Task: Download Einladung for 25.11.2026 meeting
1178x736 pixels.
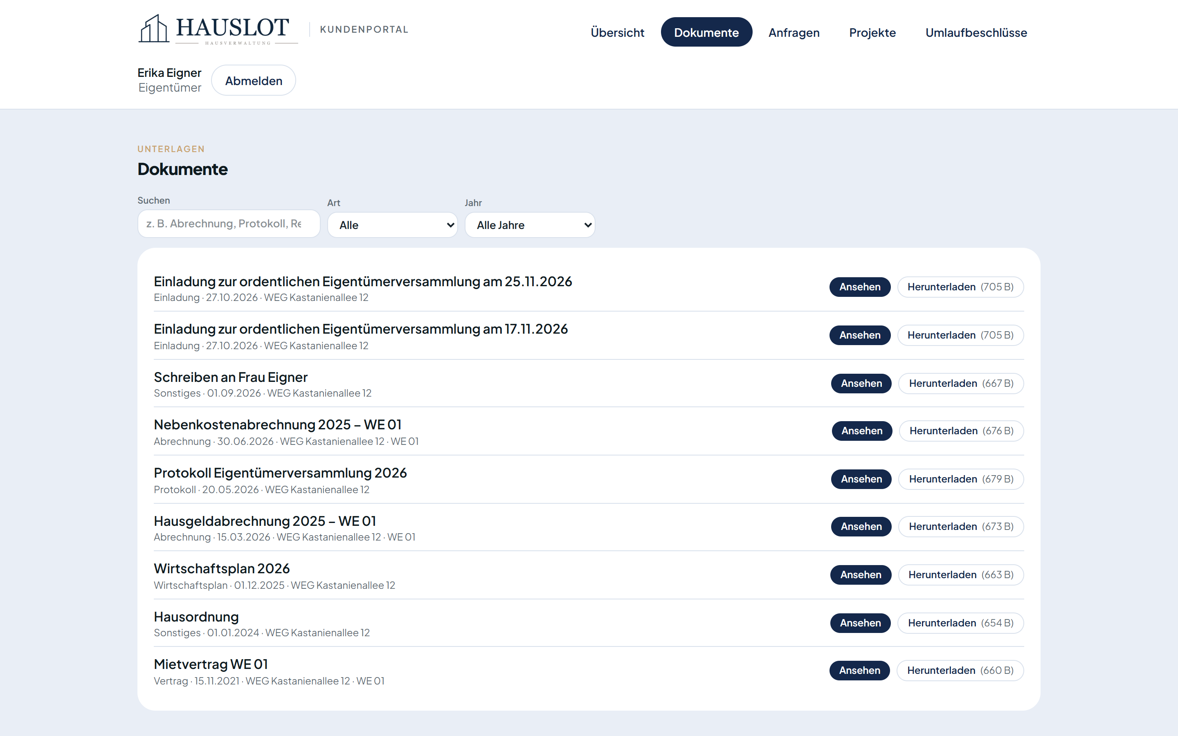Action: pyautogui.click(x=960, y=287)
